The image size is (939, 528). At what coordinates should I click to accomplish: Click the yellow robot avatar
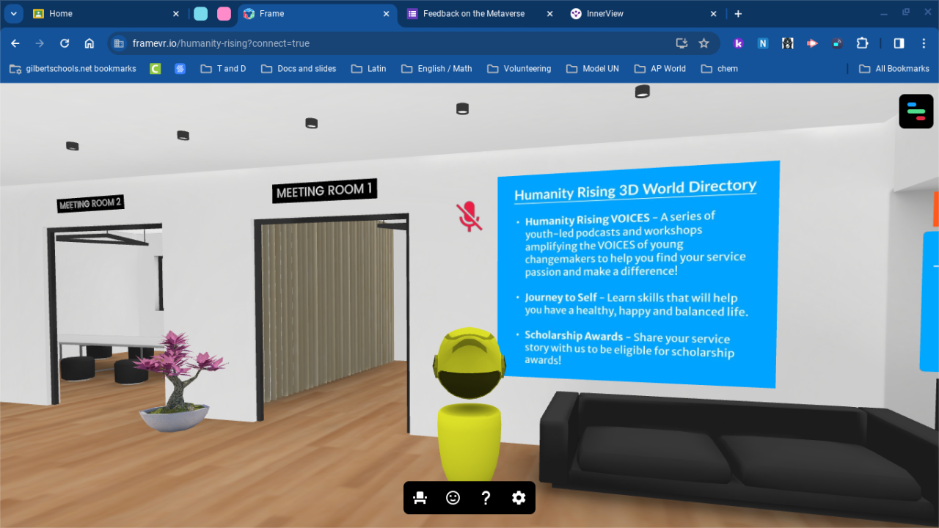468,405
